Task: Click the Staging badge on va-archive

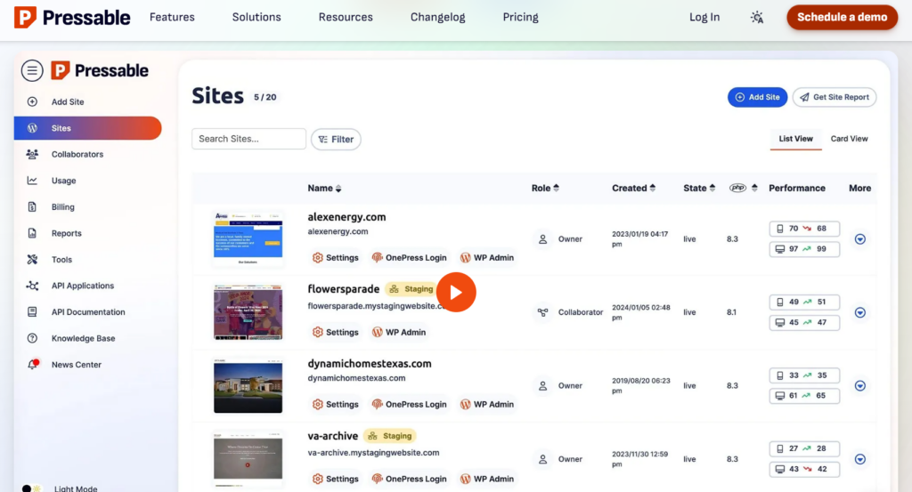Action: point(390,436)
